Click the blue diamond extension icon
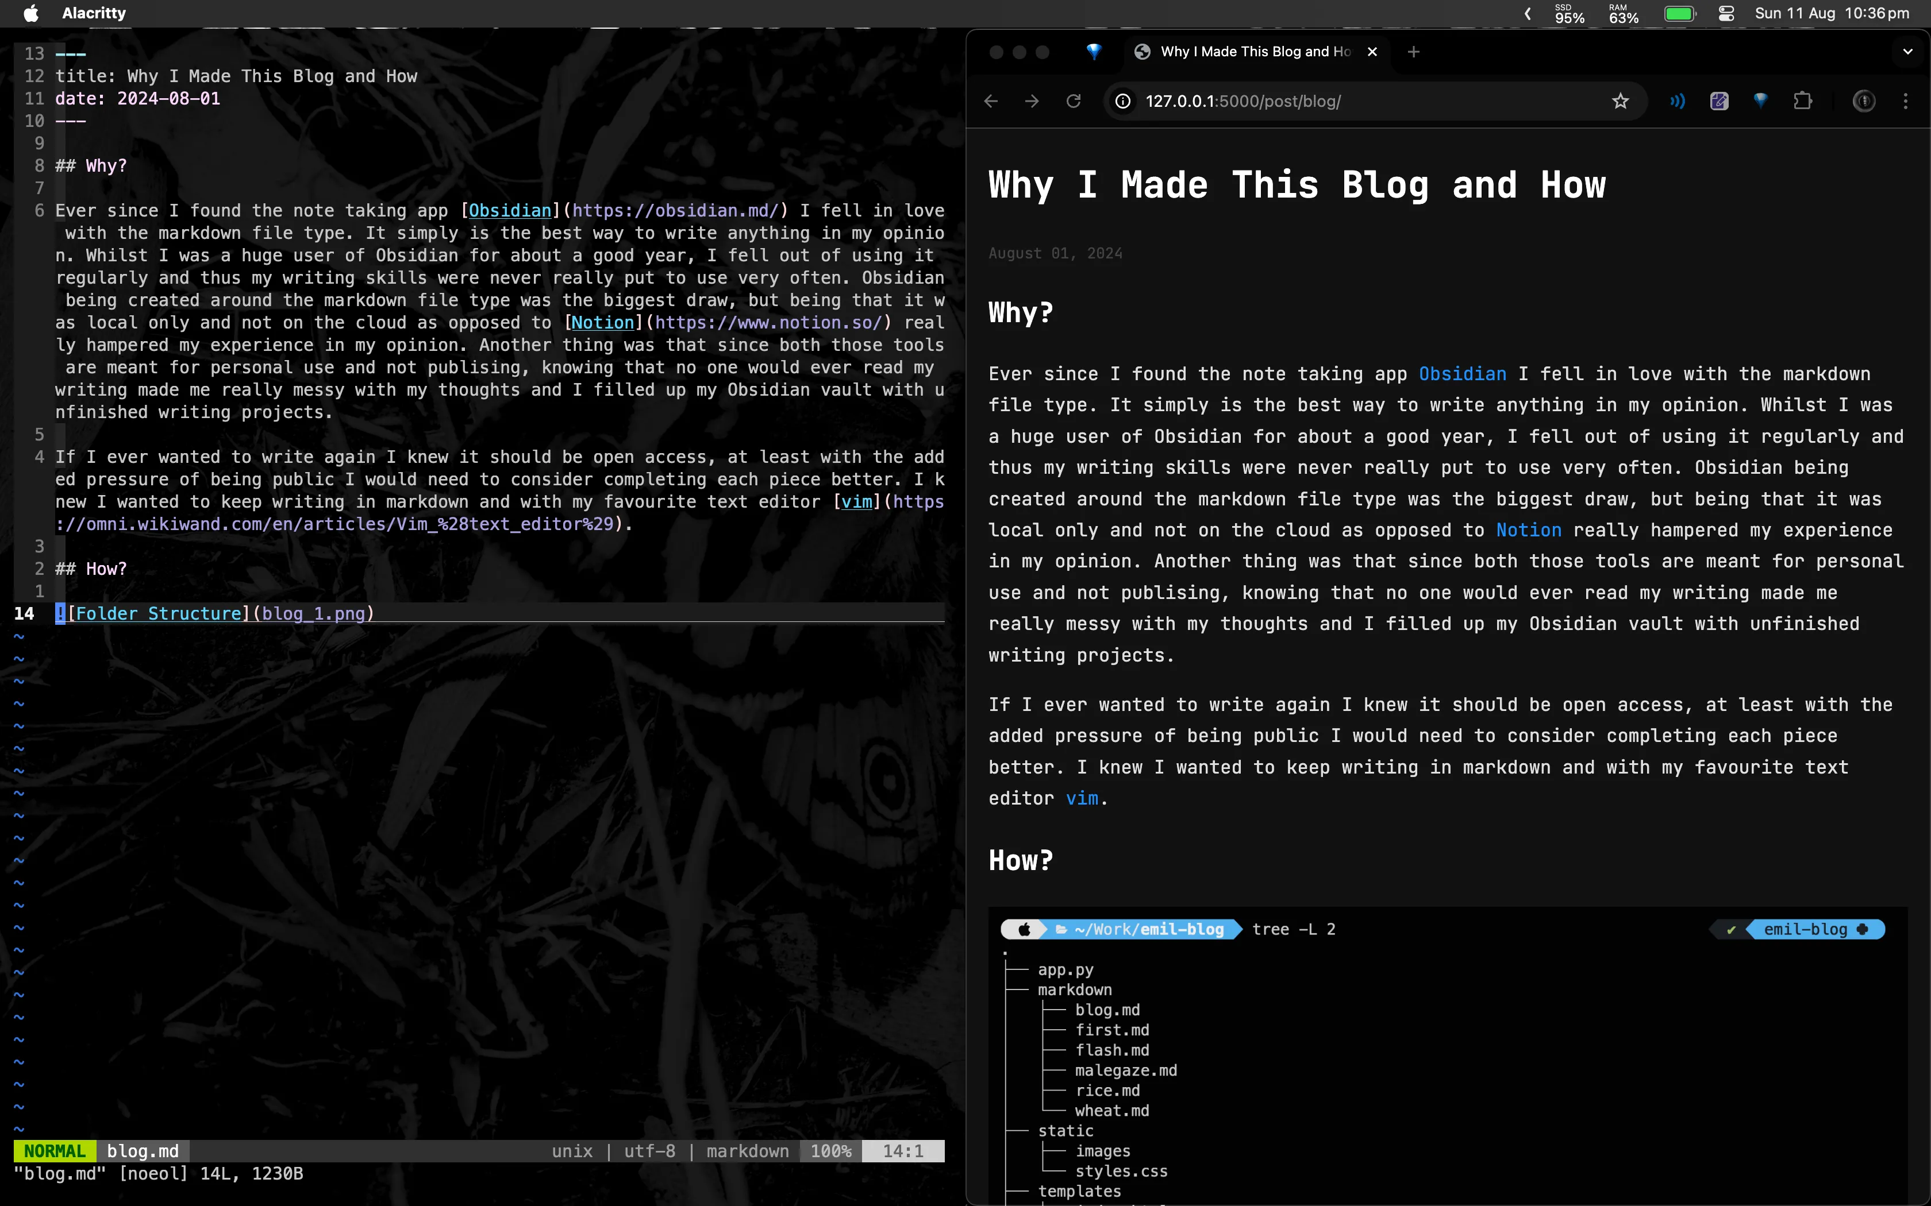The height and width of the screenshot is (1206, 1931). (1760, 100)
